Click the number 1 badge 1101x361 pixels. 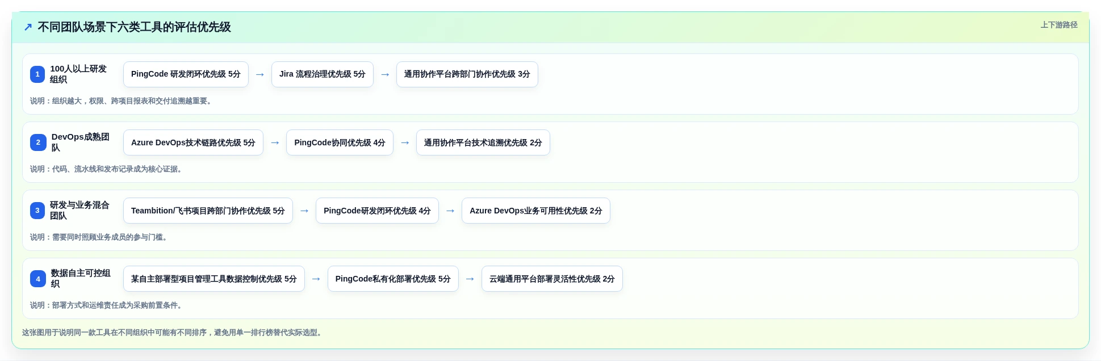tap(37, 74)
